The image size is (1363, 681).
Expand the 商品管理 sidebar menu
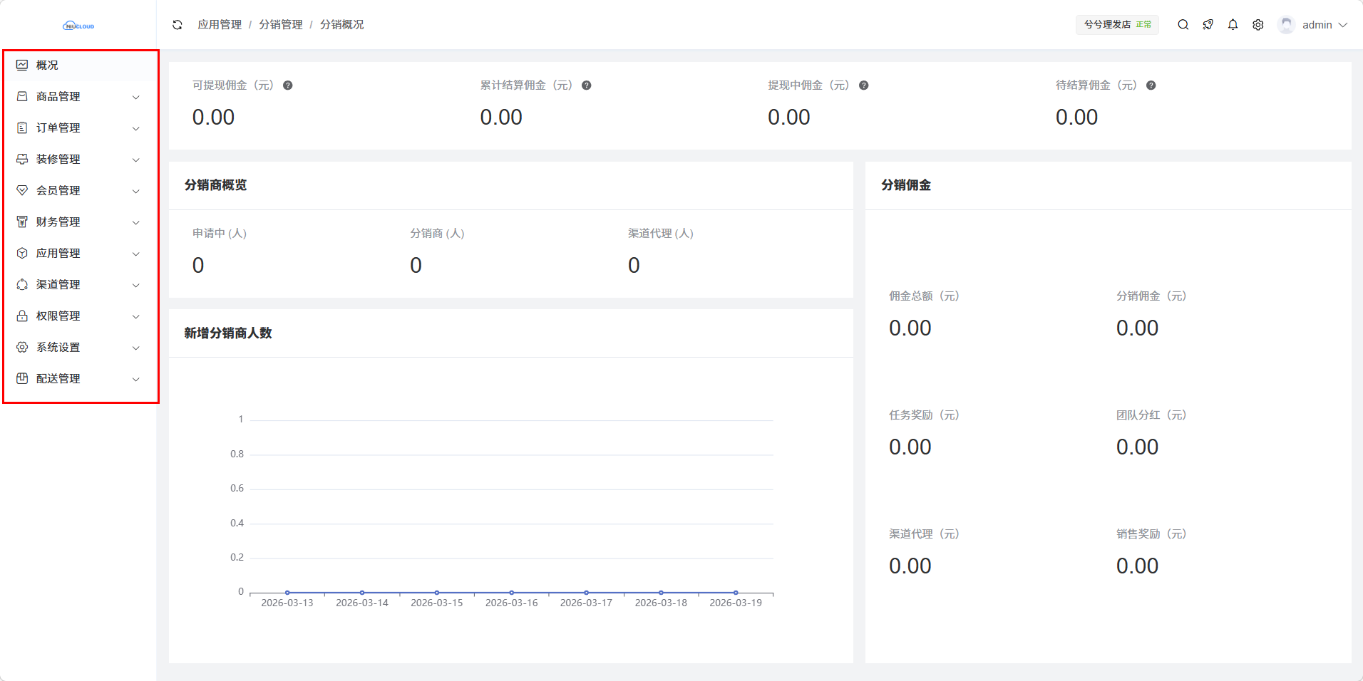point(78,97)
